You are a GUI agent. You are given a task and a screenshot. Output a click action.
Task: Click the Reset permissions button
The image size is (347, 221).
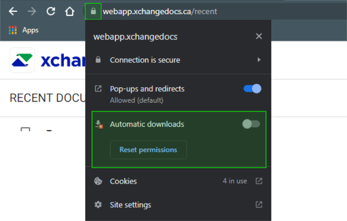click(148, 150)
